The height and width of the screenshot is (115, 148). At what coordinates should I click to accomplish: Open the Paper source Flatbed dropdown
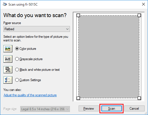click(37, 29)
